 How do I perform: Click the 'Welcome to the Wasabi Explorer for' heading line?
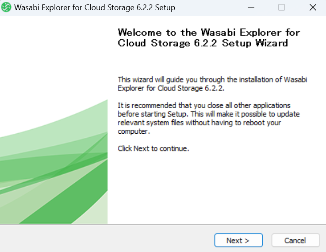[209, 33]
